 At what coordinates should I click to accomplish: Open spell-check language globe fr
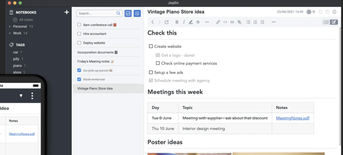point(311,12)
